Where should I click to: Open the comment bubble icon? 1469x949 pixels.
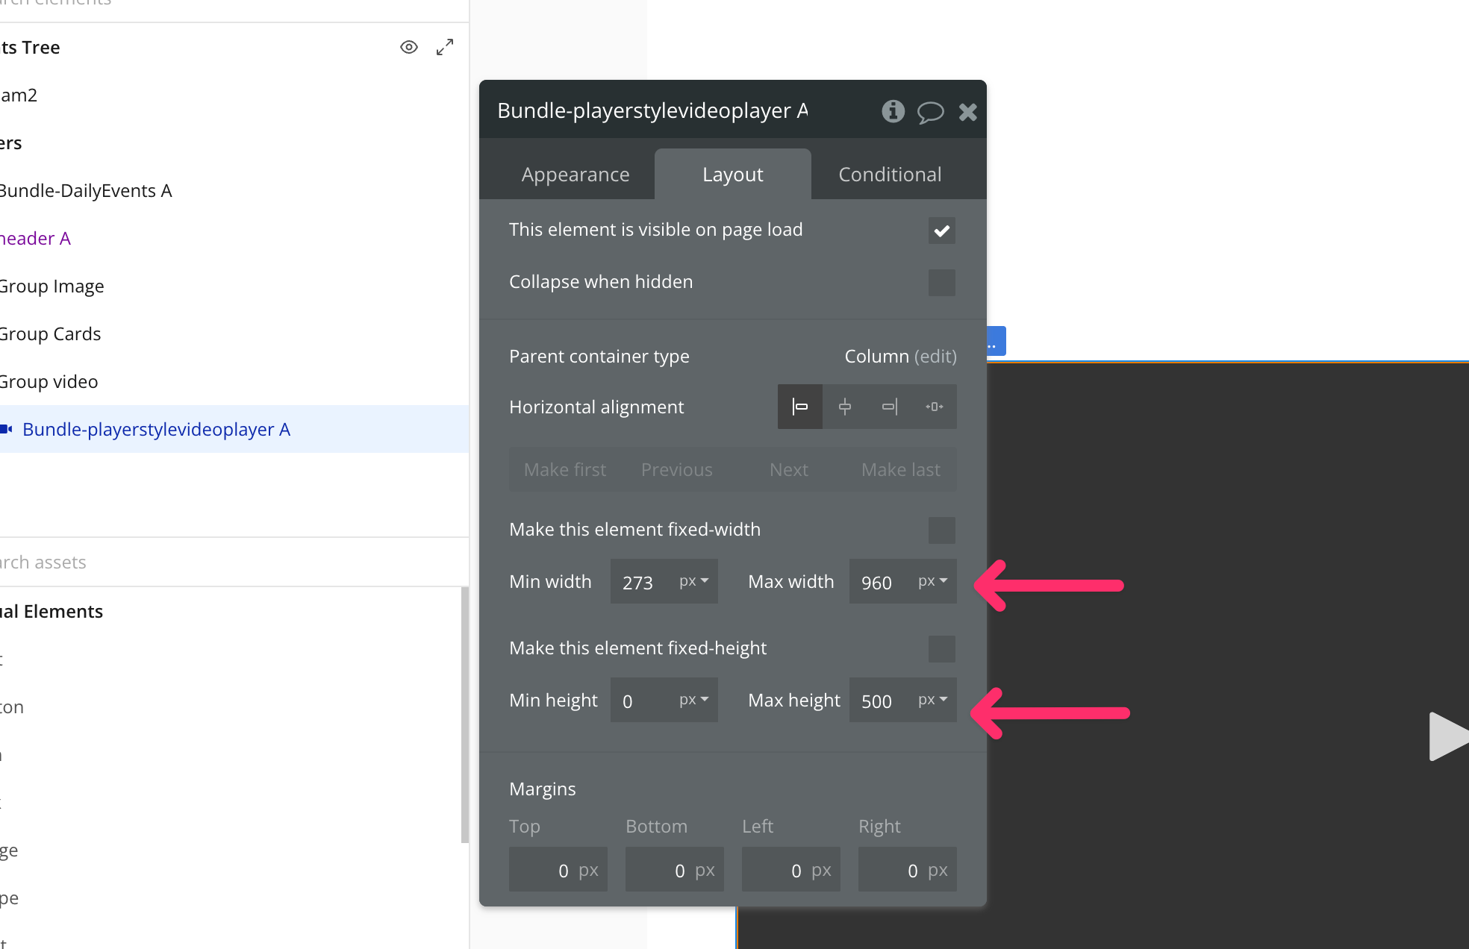point(930,112)
